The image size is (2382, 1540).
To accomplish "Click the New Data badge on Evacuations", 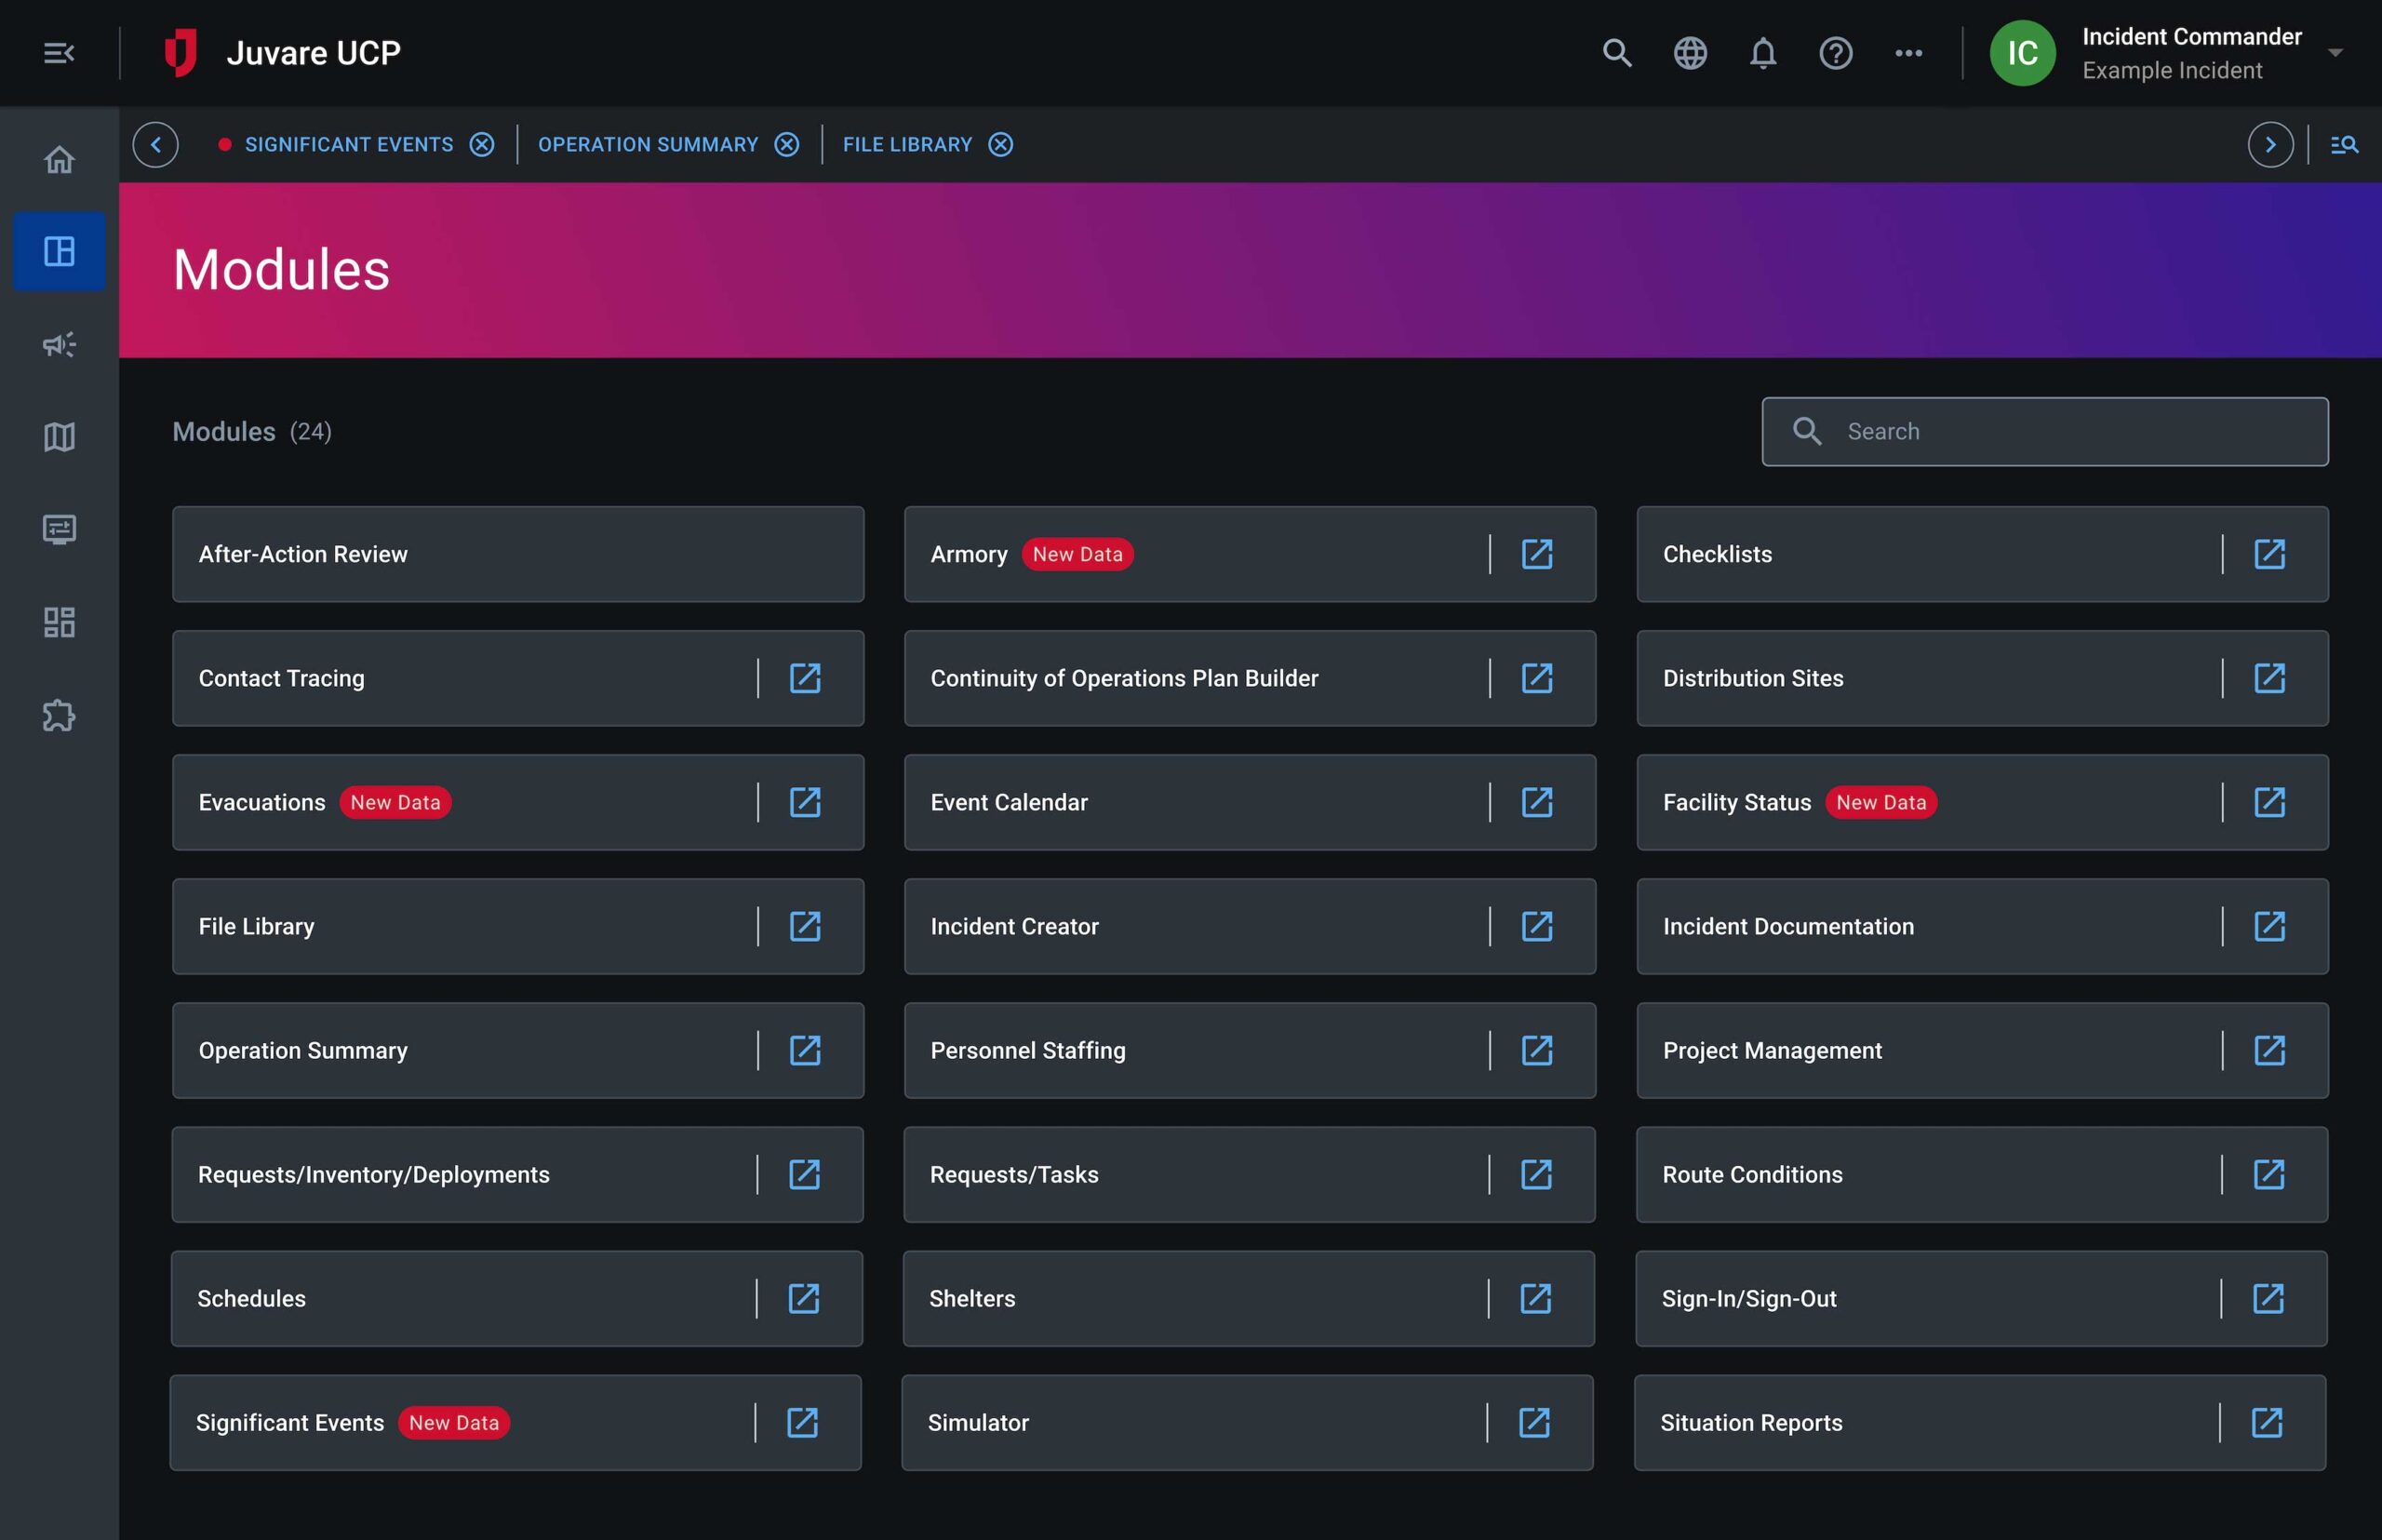I will [x=395, y=802].
